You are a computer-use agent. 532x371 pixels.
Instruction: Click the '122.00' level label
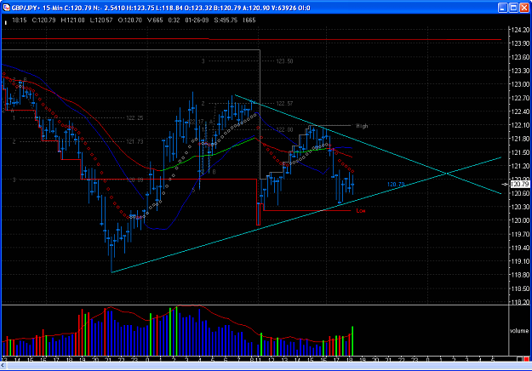click(284, 129)
